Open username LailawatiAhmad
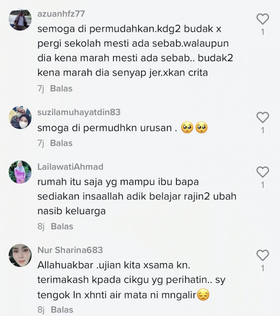Image resolution: width=280 pixels, height=316 pixels. point(70,167)
